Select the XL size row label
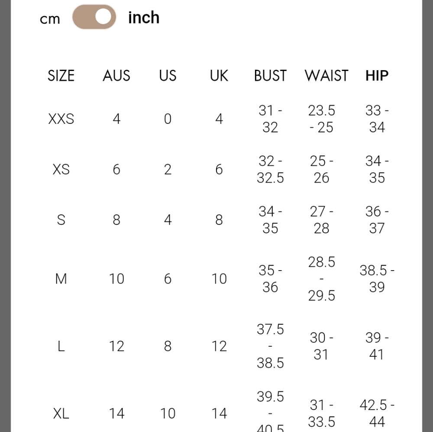Viewport: 433px width, 432px height. click(x=61, y=413)
